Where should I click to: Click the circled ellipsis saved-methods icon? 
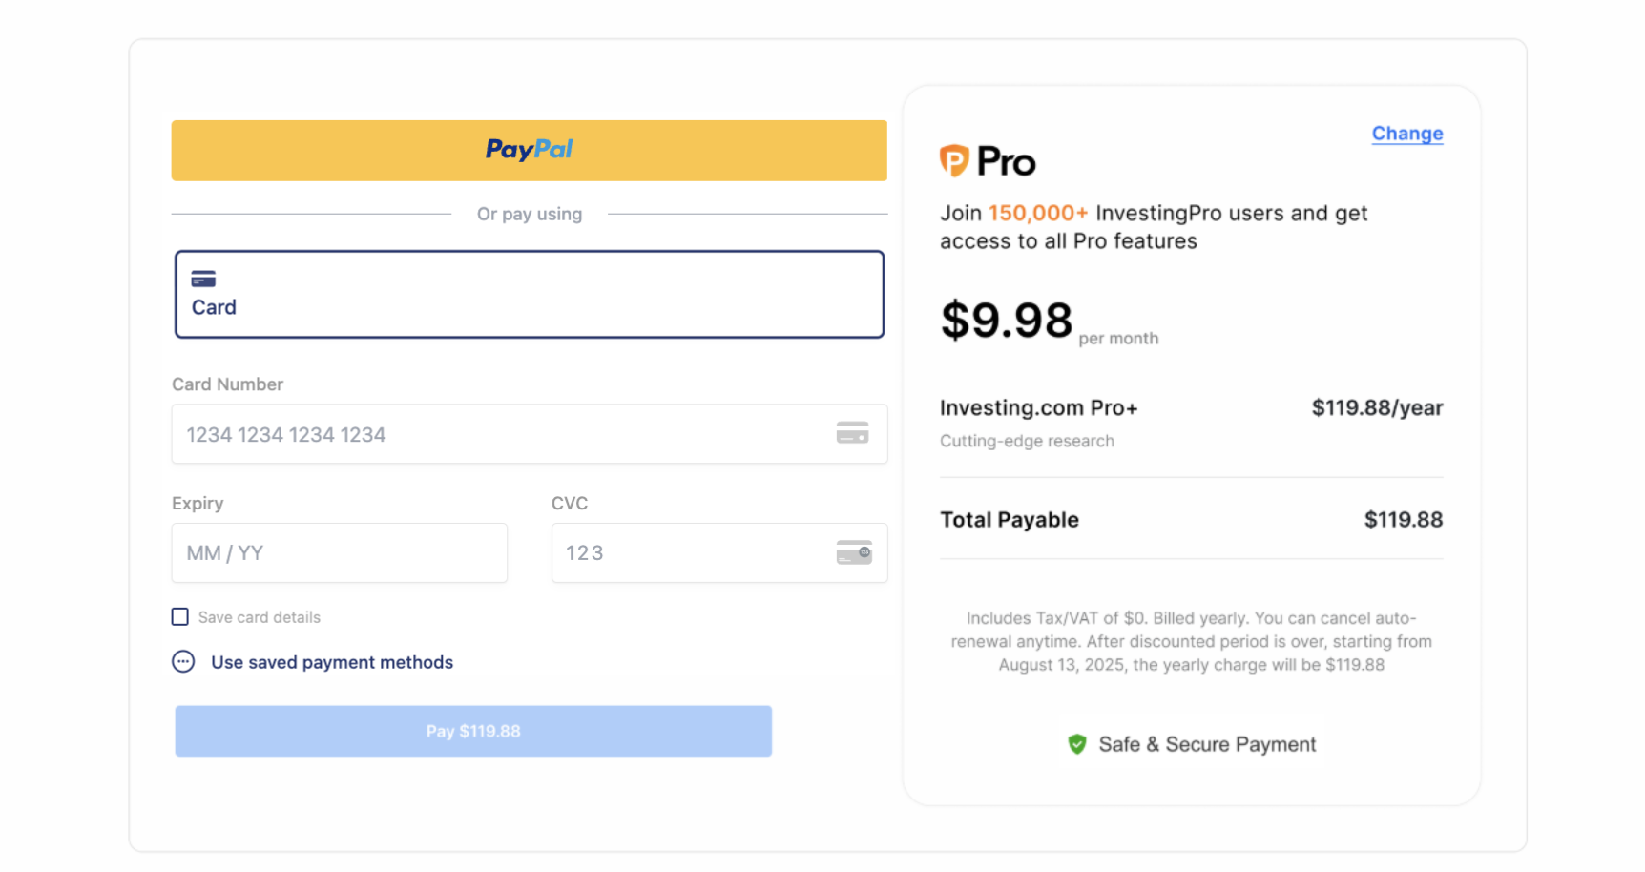[x=183, y=662]
